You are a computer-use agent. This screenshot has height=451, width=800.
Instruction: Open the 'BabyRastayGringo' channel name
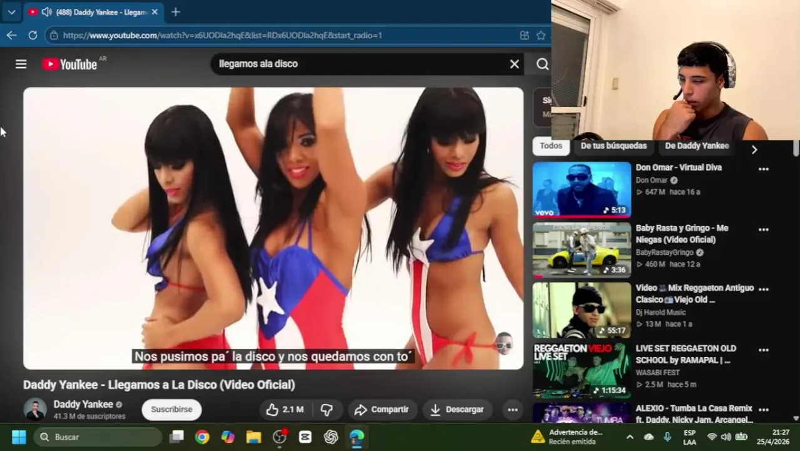pyautogui.click(x=664, y=252)
